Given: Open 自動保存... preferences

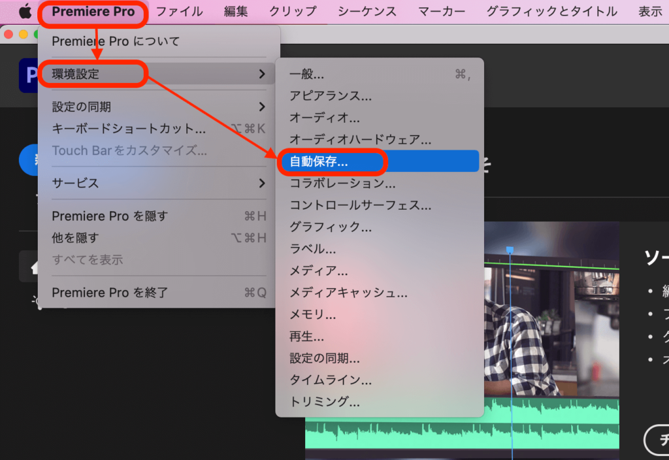Looking at the screenshot, I should pos(380,161).
